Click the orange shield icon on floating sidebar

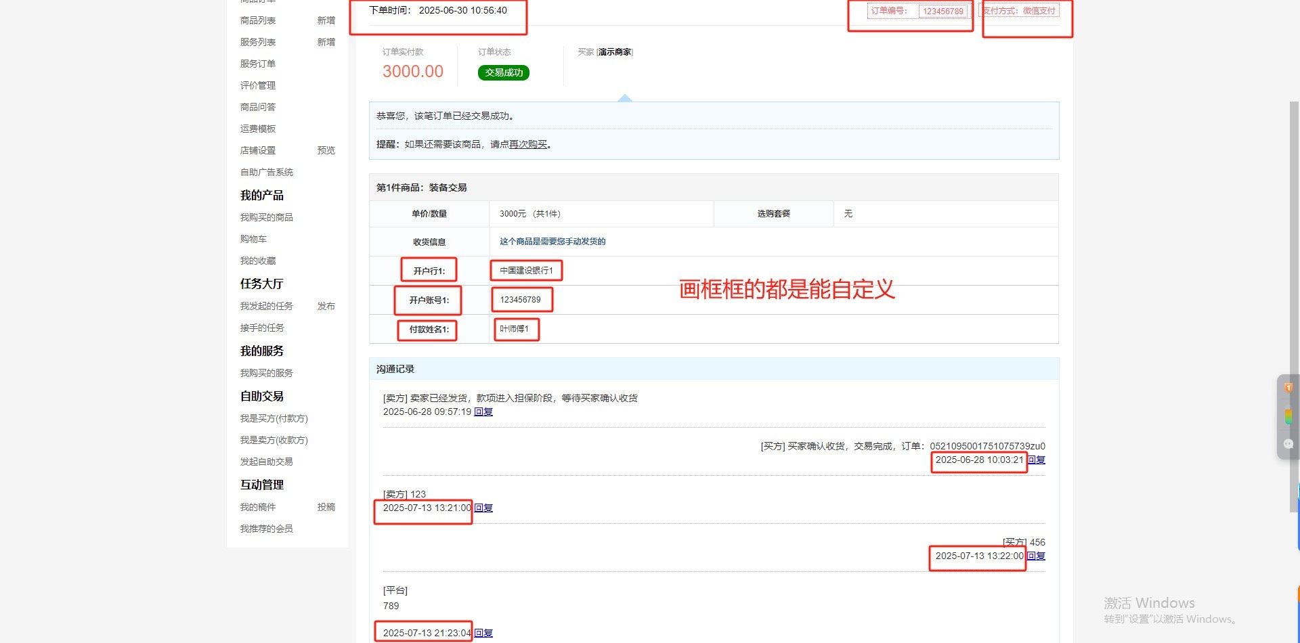[x=1288, y=387]
